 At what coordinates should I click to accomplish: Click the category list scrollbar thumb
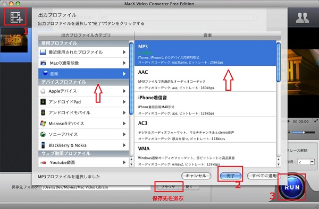(x=131, y=79)
